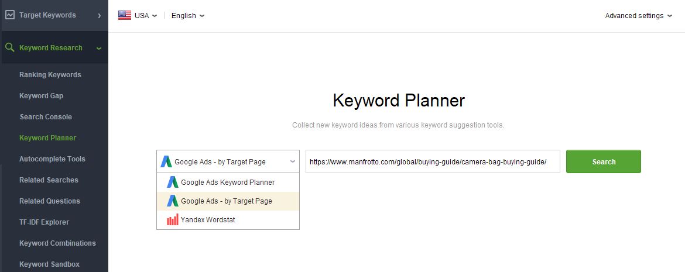Click the Target Keywords chart icon
Screen dimensions: 685x272
pyautogui.click(x=9, y=15)
